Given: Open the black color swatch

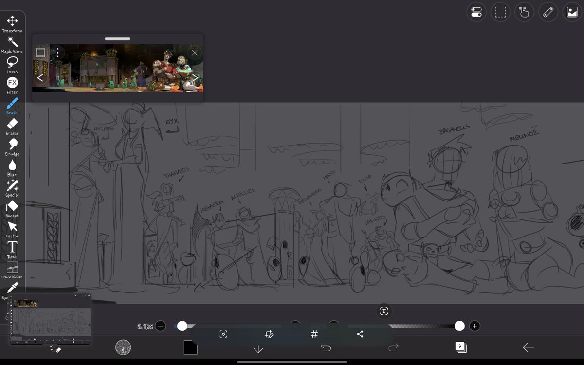Looking at the screenshot, I should [x=191, y=347].
